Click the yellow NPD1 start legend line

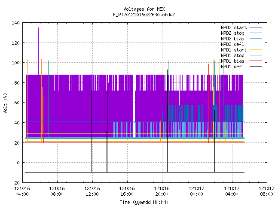pos(256,50)
